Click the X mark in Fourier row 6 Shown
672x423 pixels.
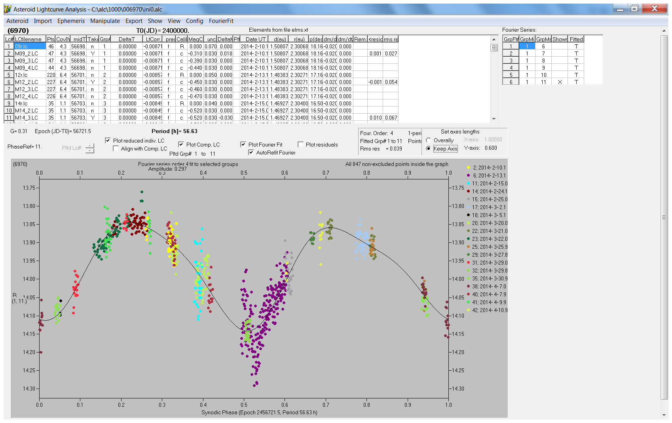560,82
